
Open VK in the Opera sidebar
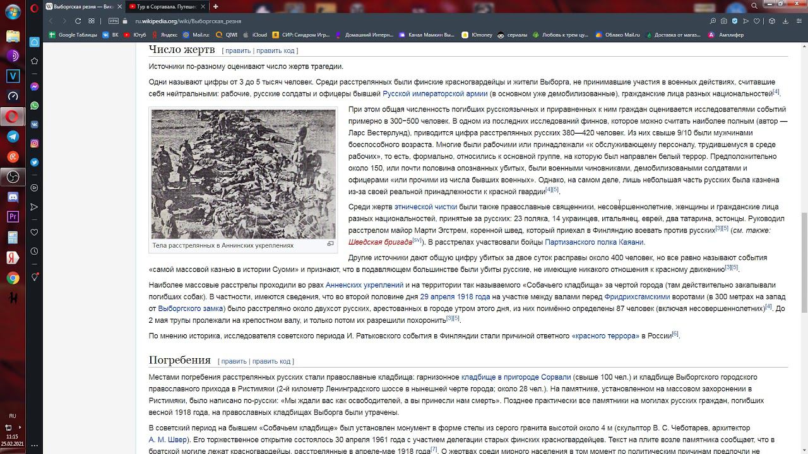(x=34, y=124)
